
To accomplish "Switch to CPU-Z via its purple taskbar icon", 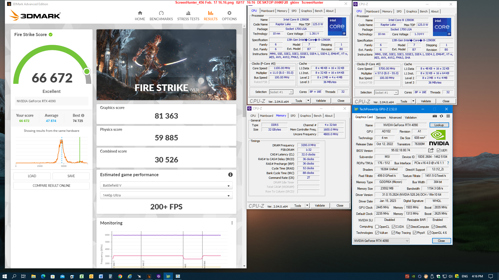I will [159, 276].
